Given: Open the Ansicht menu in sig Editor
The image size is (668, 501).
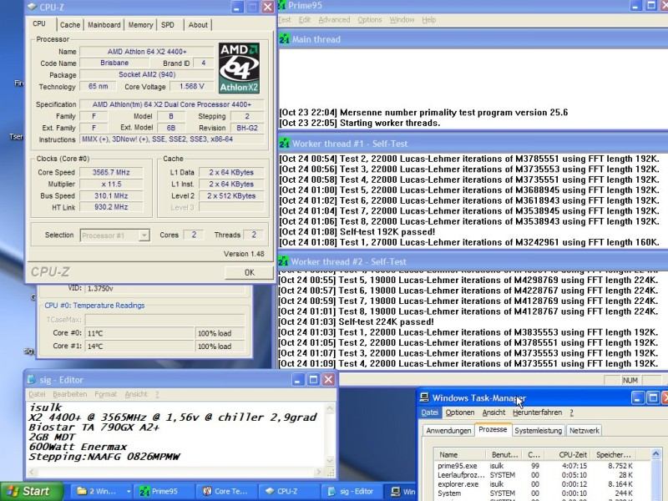Looking at the screenshot, I should (136, 394).
